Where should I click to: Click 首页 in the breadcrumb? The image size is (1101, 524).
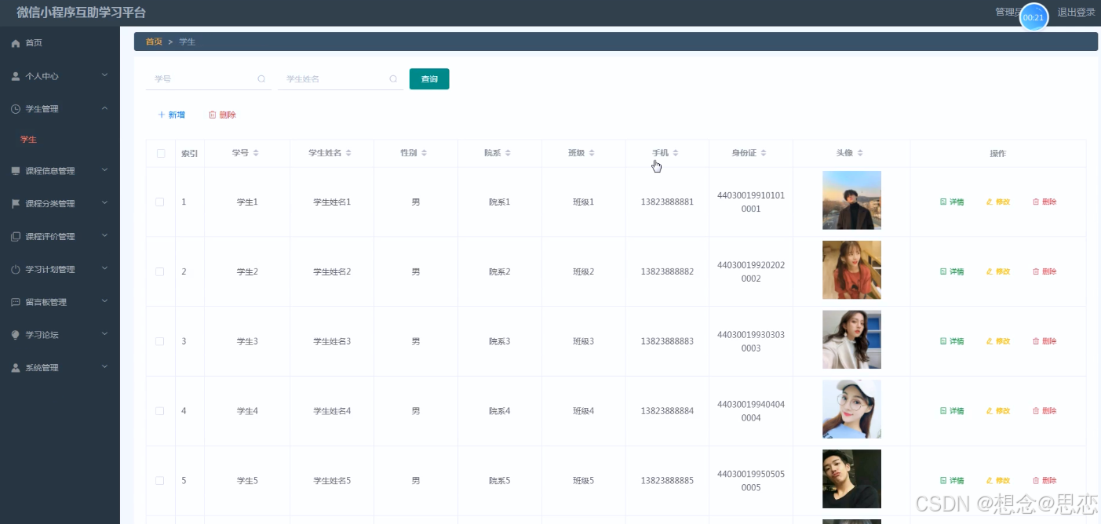point(154,42)
